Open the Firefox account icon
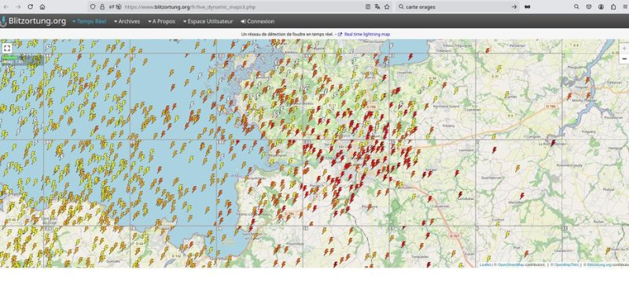The height and width of the screenshot is (295, 629). pyautogui.click(x=601, y=7)
